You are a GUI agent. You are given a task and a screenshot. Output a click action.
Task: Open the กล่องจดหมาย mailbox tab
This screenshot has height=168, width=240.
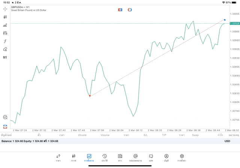135,157
